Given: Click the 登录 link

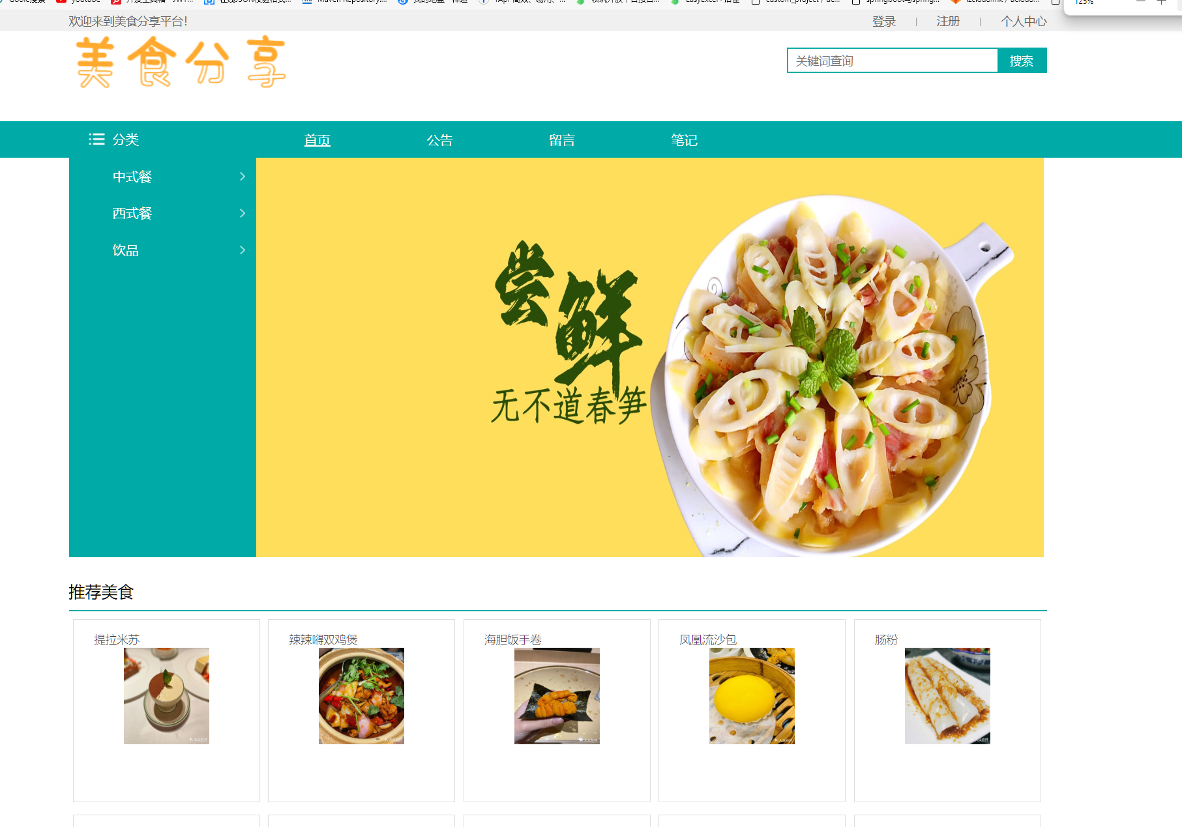Looking at the screenshot, I should [x=884, y=22].
